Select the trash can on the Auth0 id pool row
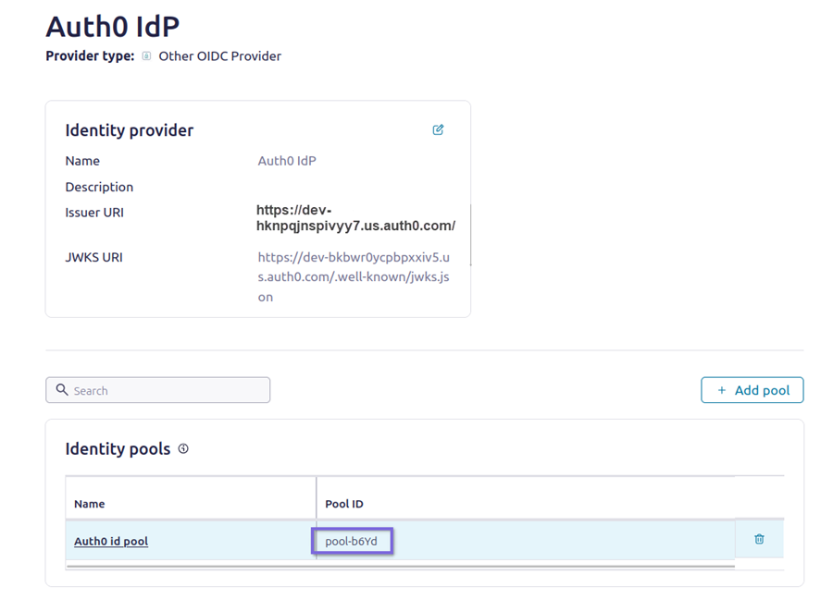This screenshot has width=833, height=599. coord(759,539)
